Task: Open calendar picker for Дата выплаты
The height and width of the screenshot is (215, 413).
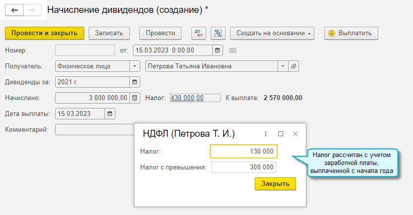Action: [110, 113]
